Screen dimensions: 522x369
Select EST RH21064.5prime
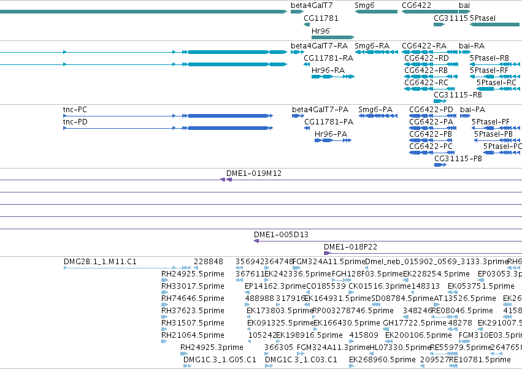[x=164, y=341]
